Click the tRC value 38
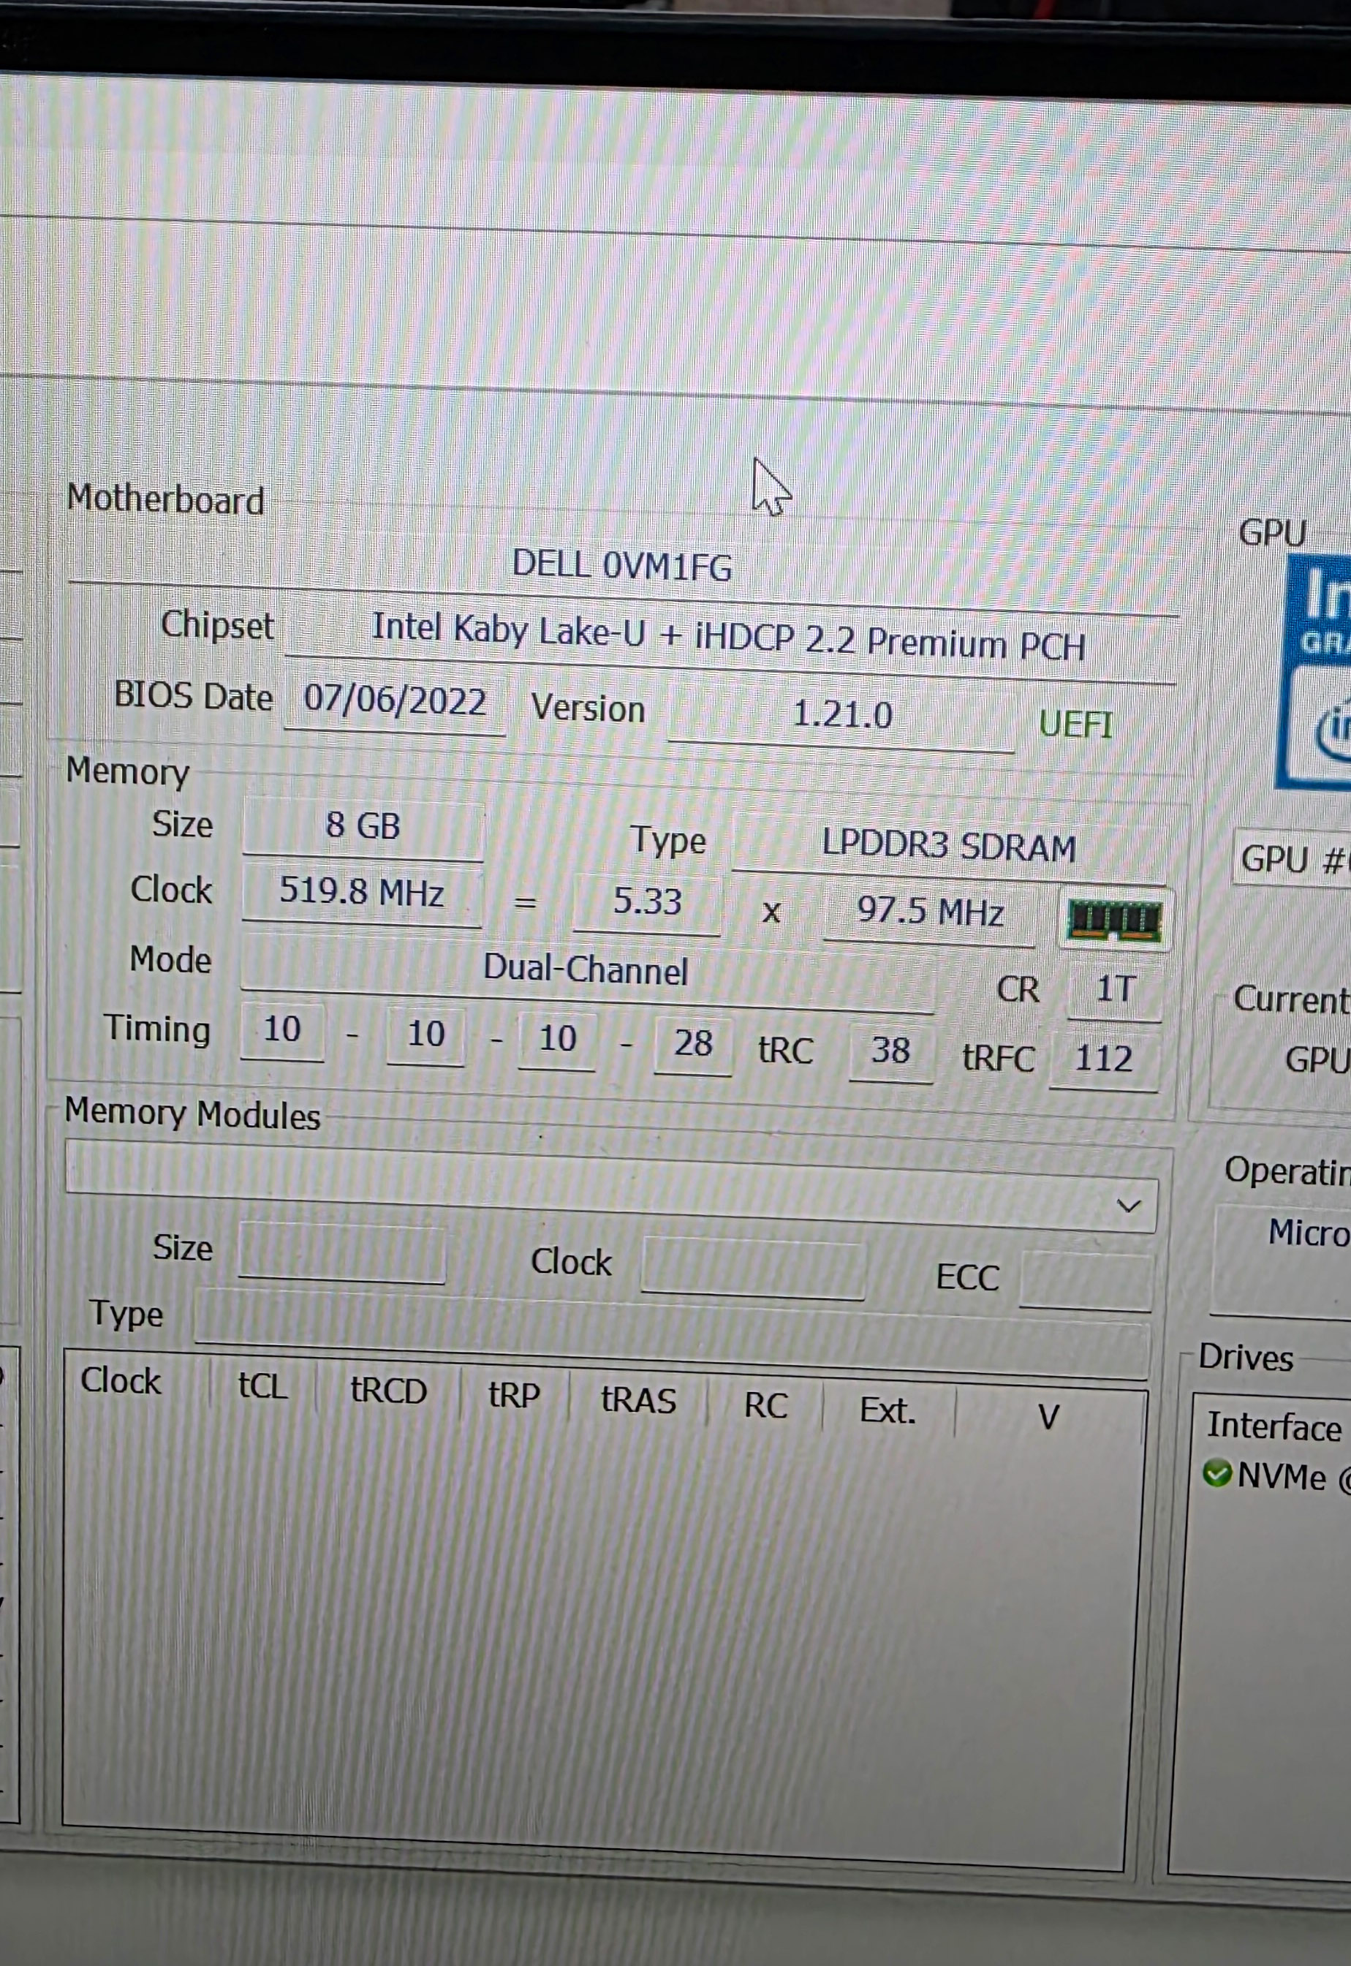 click(x=890, y=1051)
